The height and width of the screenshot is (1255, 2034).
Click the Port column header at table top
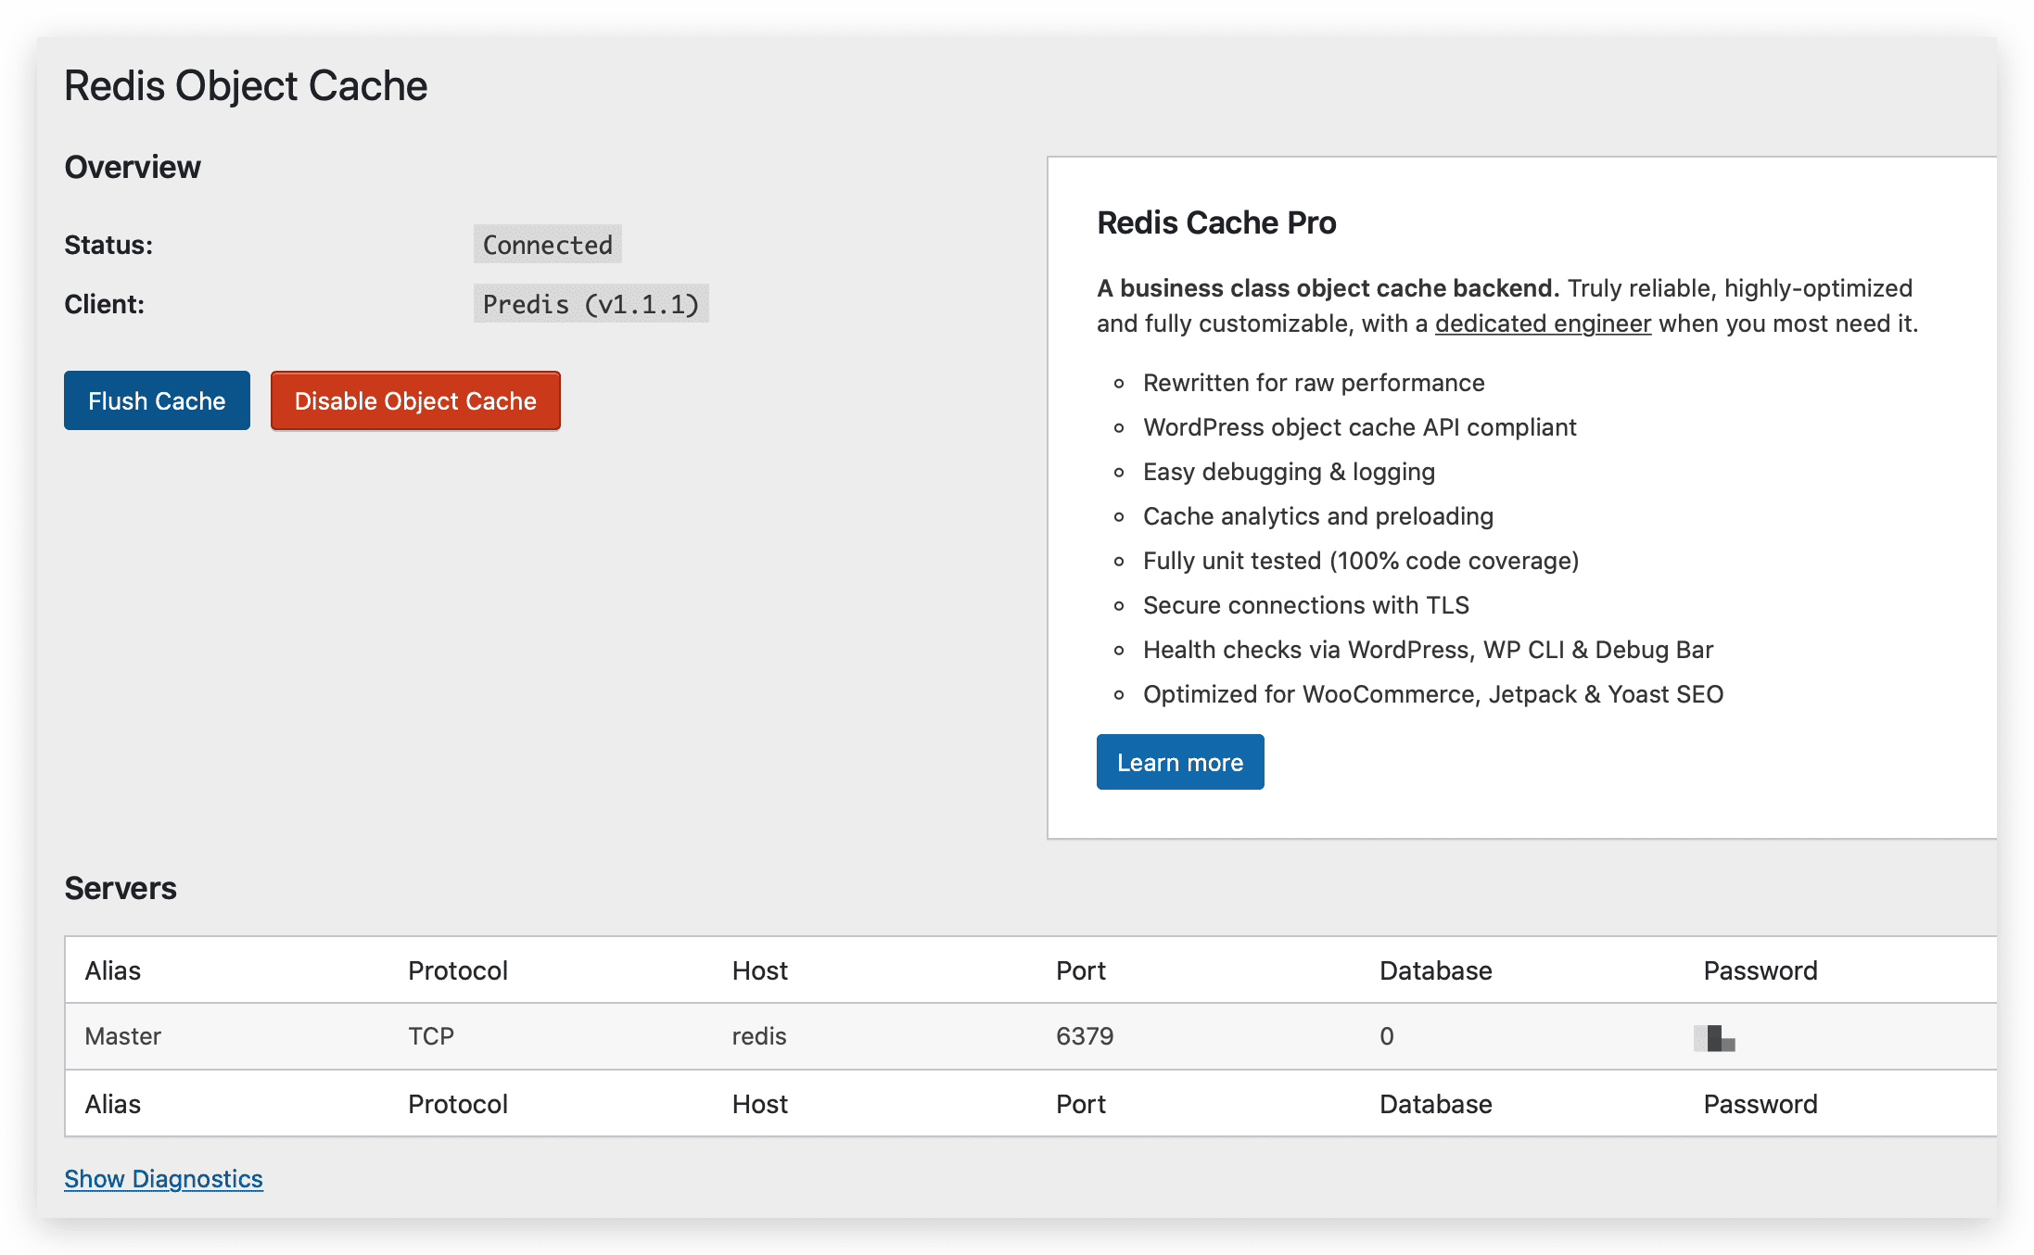[1081, 970]
